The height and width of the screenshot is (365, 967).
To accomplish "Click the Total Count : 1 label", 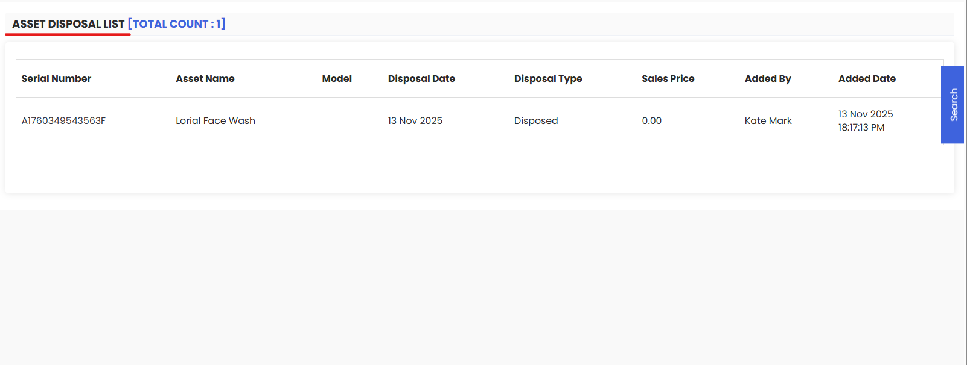I will 176,24.
